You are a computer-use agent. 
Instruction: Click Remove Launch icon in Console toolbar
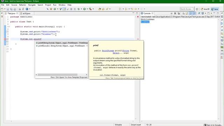coord(175,13)
